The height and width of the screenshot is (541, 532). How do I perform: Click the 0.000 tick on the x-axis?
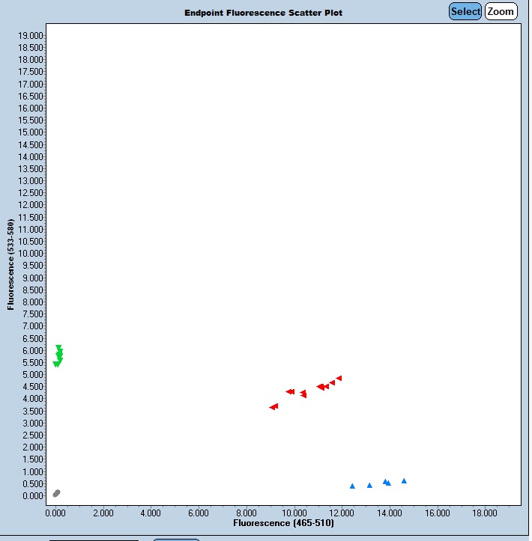(x=55, y=513)
